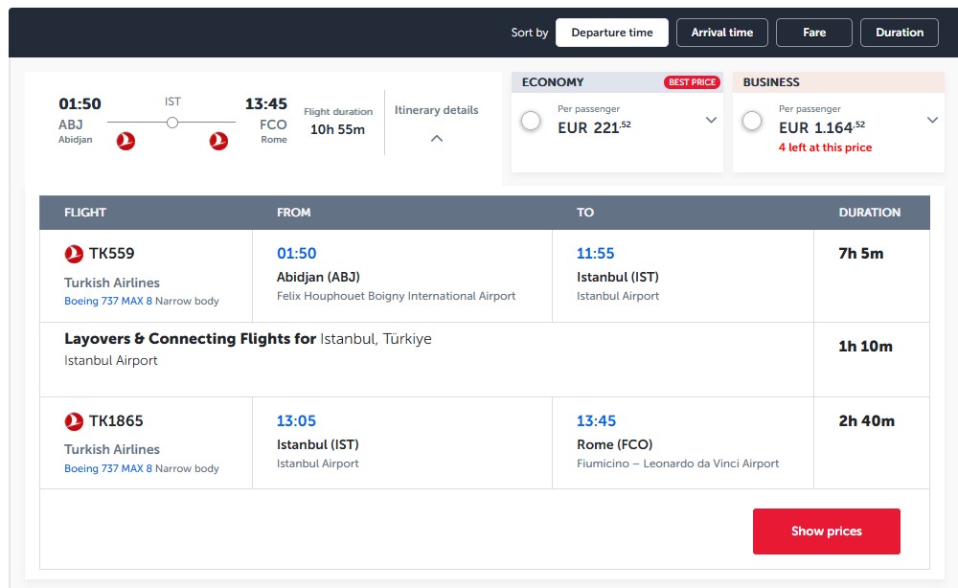Click the Show prices button
Viewport: 958px width, 588px height.
(x=826, y=531)
